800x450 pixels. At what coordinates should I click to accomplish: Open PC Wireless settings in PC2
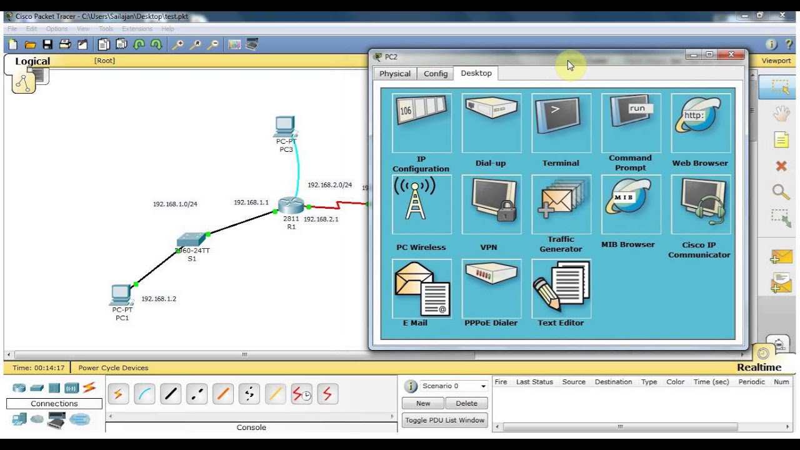point(422,204)
